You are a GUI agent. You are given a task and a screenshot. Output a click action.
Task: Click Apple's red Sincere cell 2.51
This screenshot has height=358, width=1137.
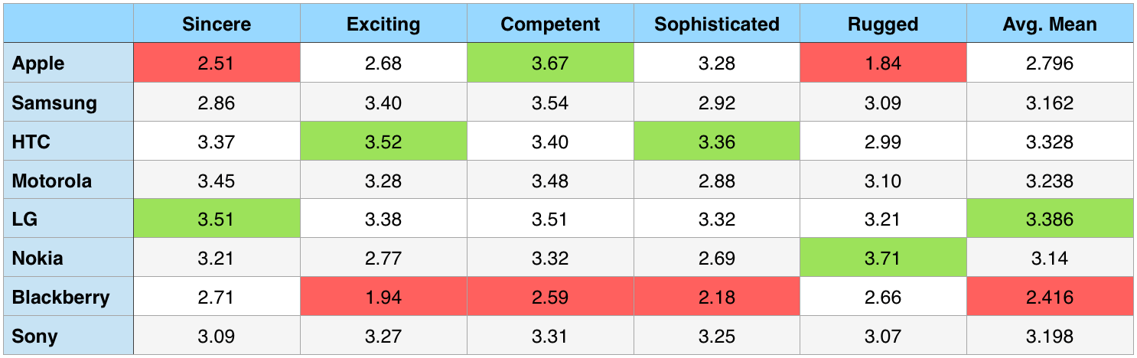pos(217,63)
